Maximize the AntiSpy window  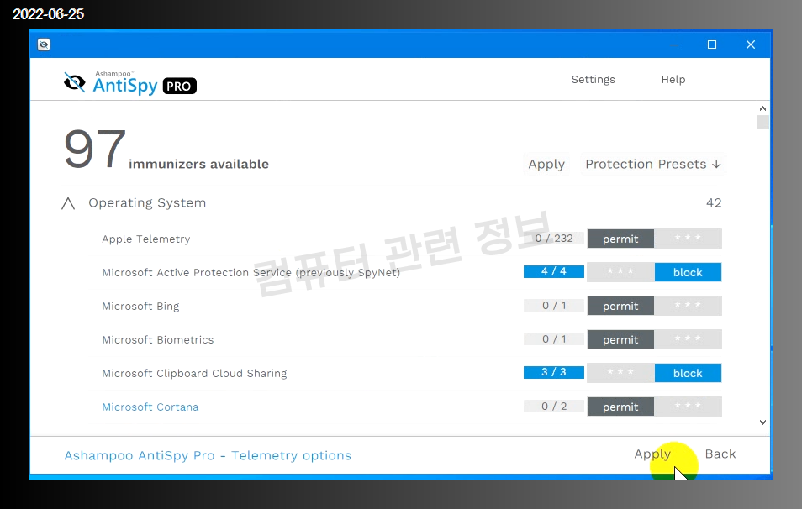tap(711, 45)
